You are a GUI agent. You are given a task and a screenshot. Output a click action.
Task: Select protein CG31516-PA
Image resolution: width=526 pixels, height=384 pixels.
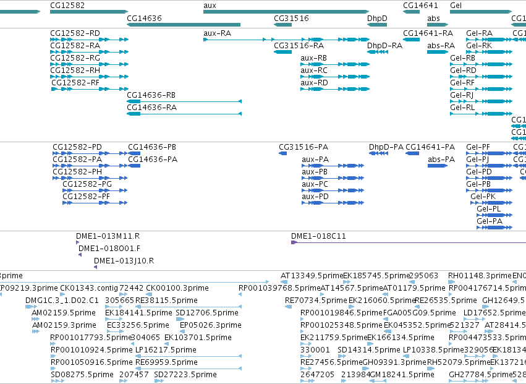303,147
